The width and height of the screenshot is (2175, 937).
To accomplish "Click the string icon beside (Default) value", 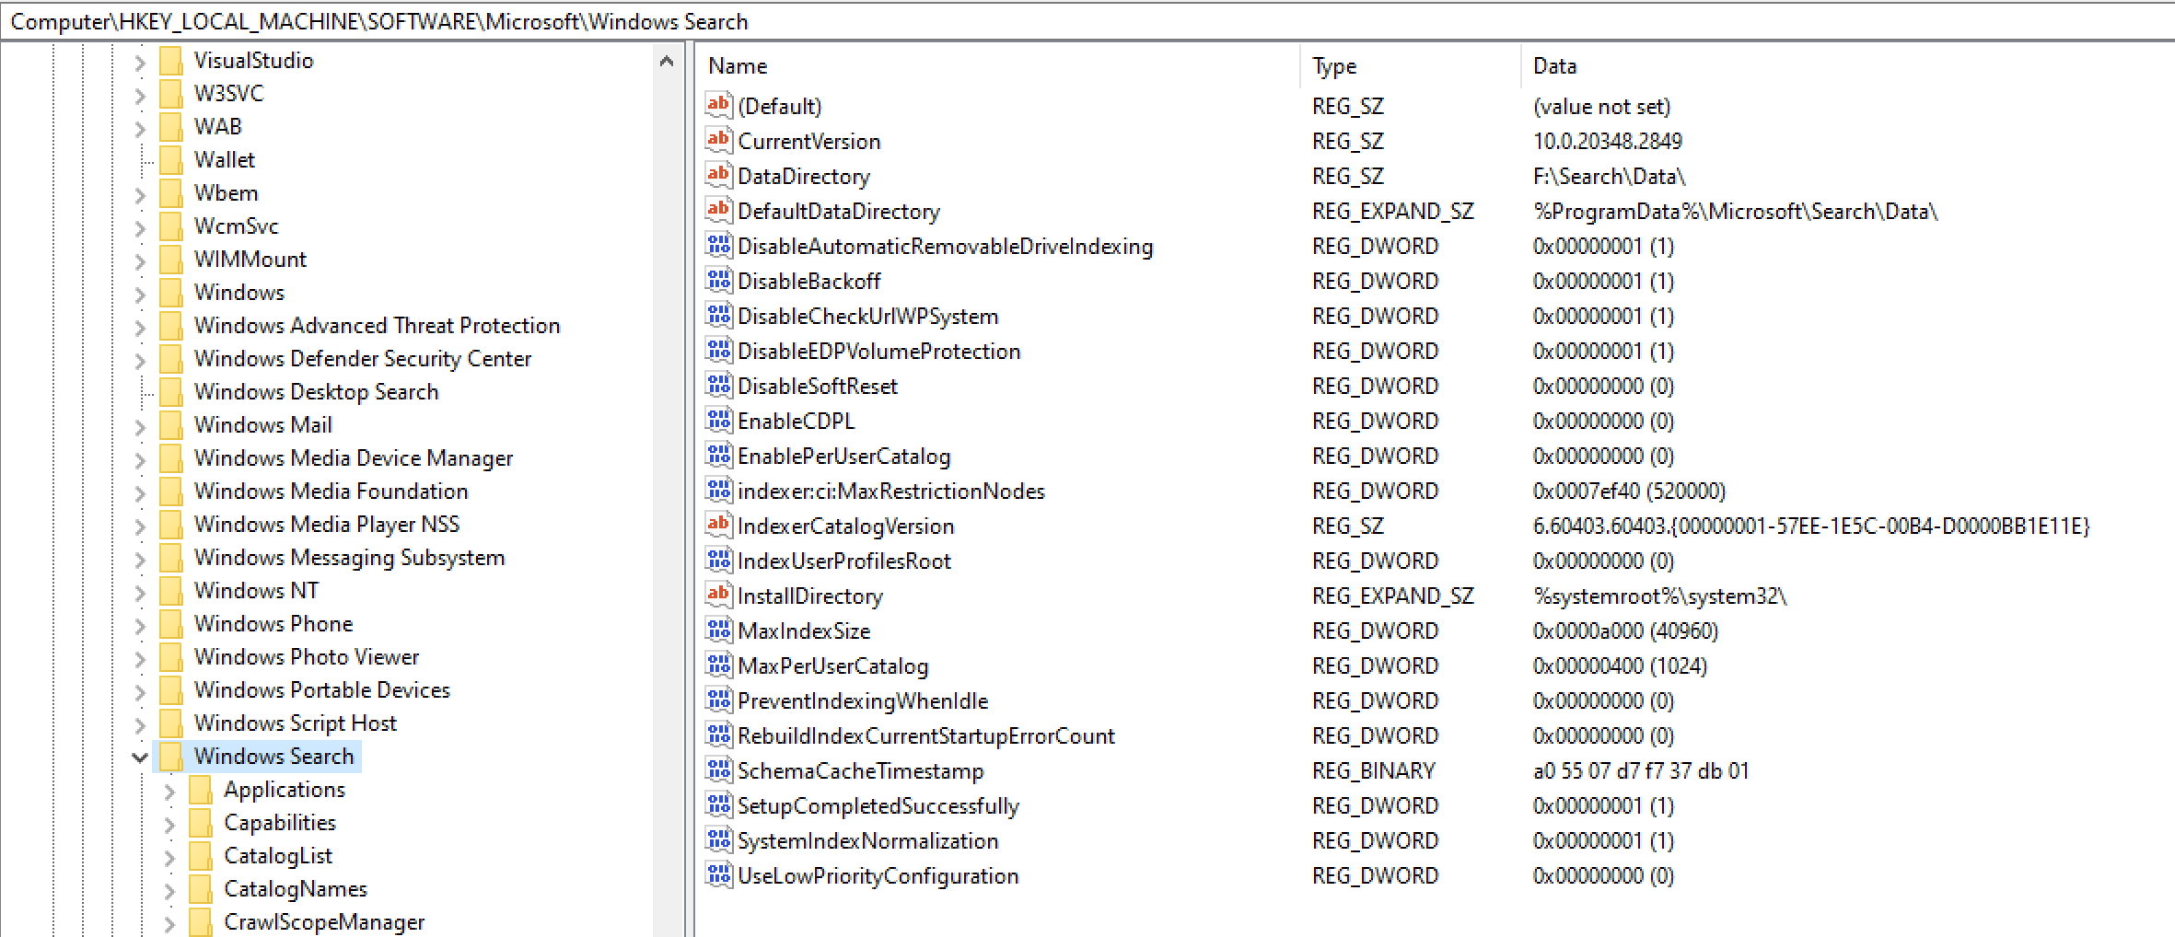I will 719,105.
